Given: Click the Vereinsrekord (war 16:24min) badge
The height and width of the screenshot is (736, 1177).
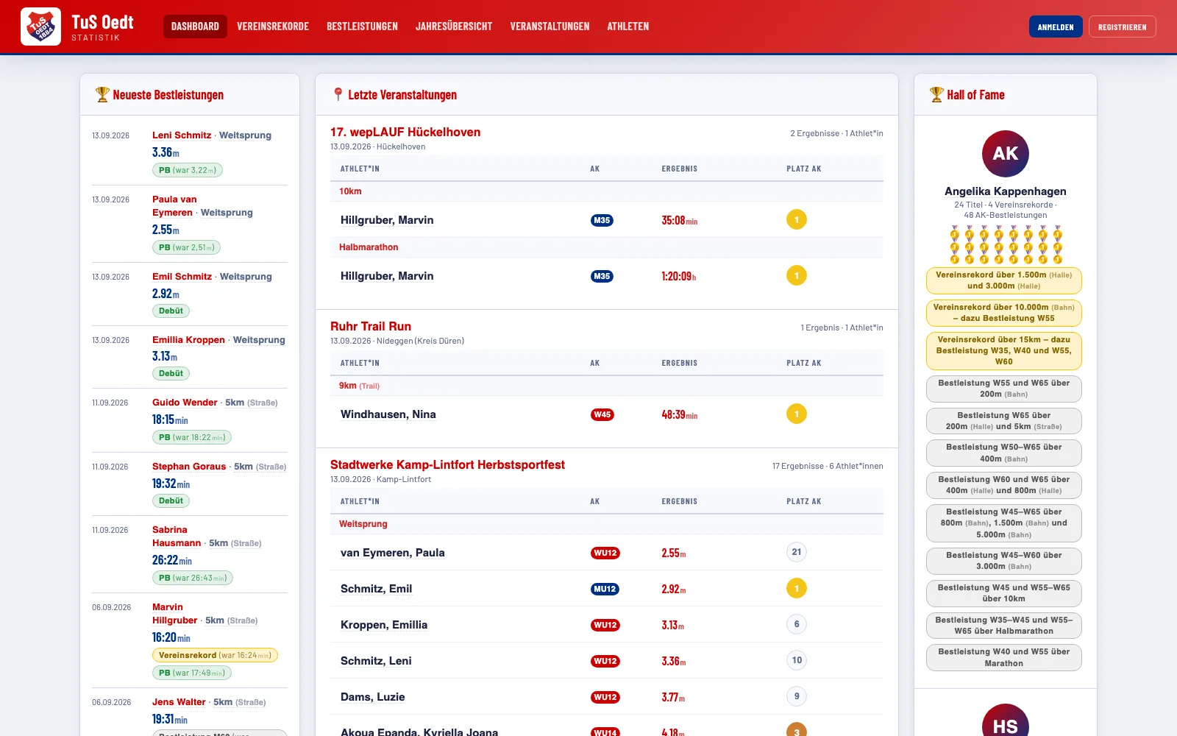Looking at the screenshot, I should [215, 655].
